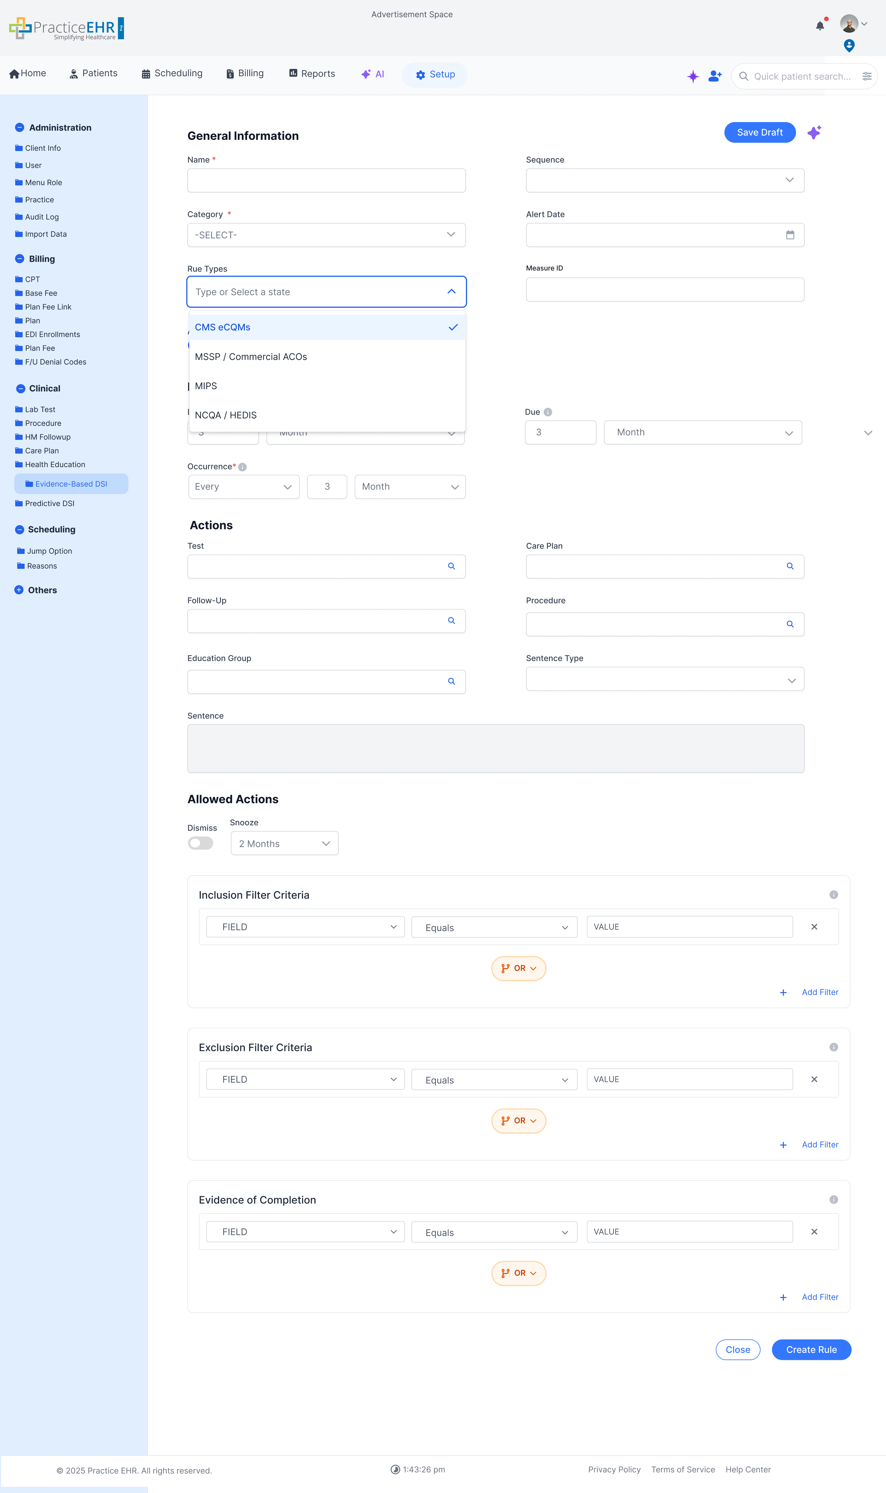
Task: Open the Reports navigation tab
Action: point(312,73)
